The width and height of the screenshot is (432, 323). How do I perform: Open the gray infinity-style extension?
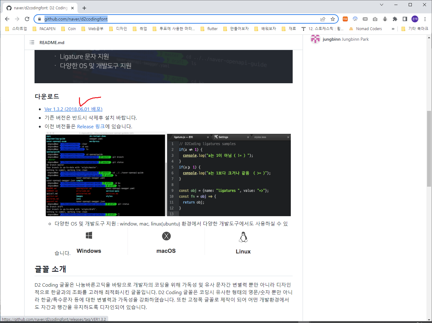click(x=365, y=19)
